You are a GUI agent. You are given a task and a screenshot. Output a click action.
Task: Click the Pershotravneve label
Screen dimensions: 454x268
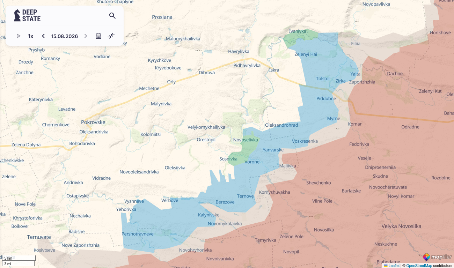tap(138, 234)
